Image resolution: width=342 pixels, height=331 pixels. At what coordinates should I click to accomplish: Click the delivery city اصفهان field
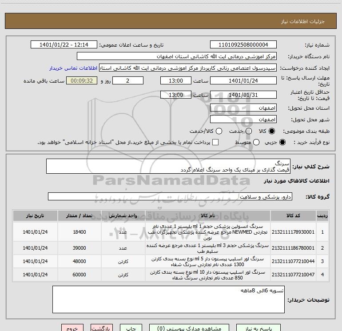243,120
